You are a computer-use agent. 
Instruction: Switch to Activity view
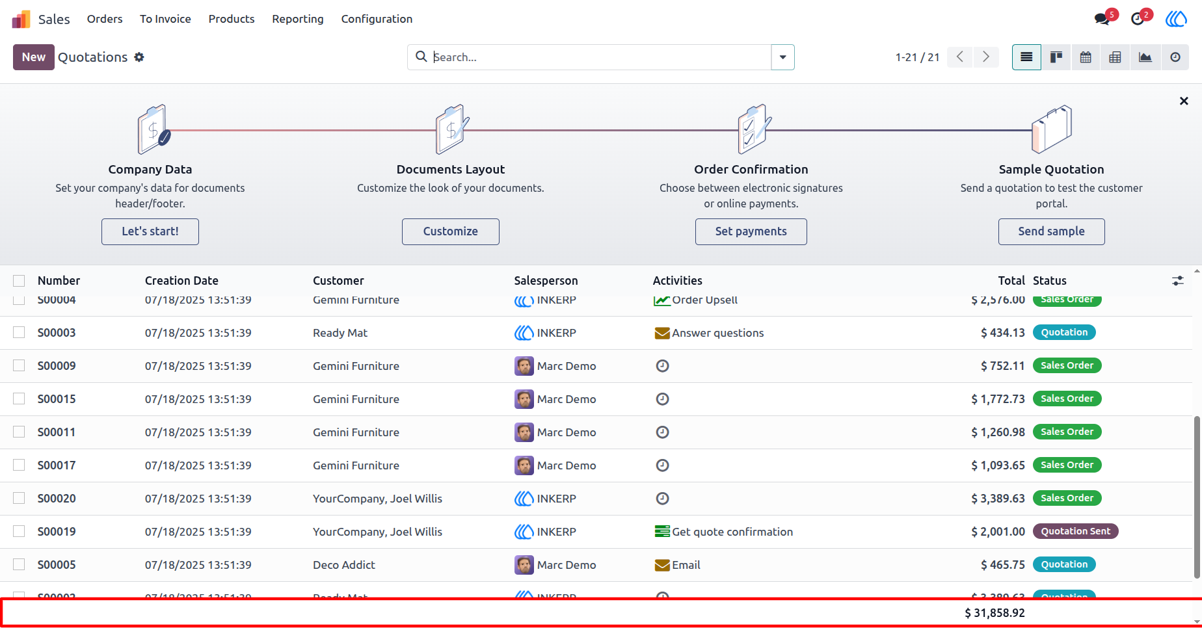[x=1175, y=57]
